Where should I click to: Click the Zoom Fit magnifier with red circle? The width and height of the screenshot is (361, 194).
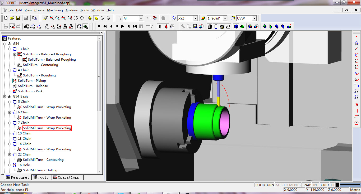(52, 18)
